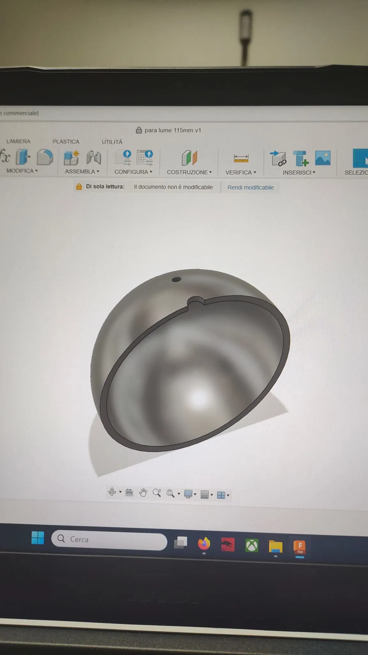Click the lock icon beside document title
Viewport: 368px width, 655px height.
139,130
